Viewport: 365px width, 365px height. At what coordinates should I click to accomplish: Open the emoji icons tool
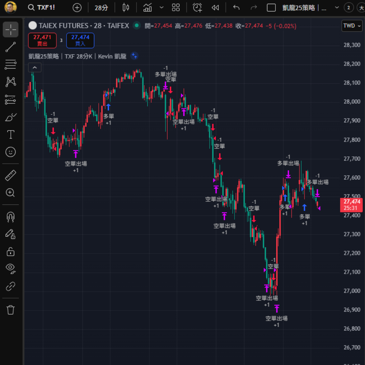[10, 152]
